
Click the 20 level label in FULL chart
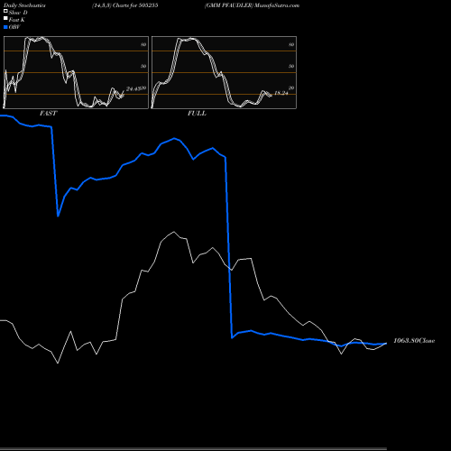[x=291, y=88]
